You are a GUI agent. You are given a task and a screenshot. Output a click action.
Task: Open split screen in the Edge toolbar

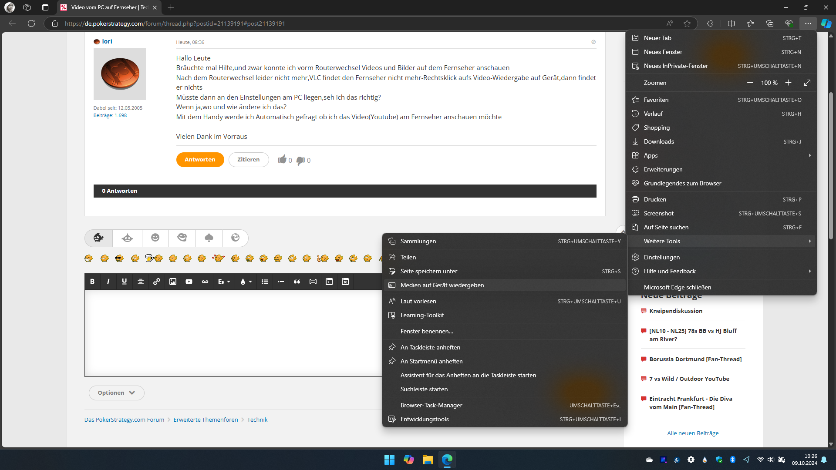tap(731, 23)
